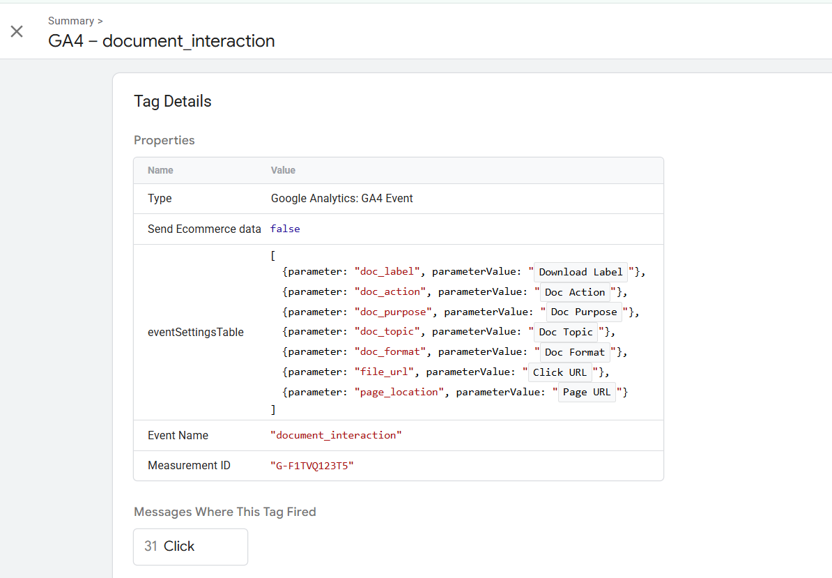
Task: Click the Value column header
Action: coord(283,170)
